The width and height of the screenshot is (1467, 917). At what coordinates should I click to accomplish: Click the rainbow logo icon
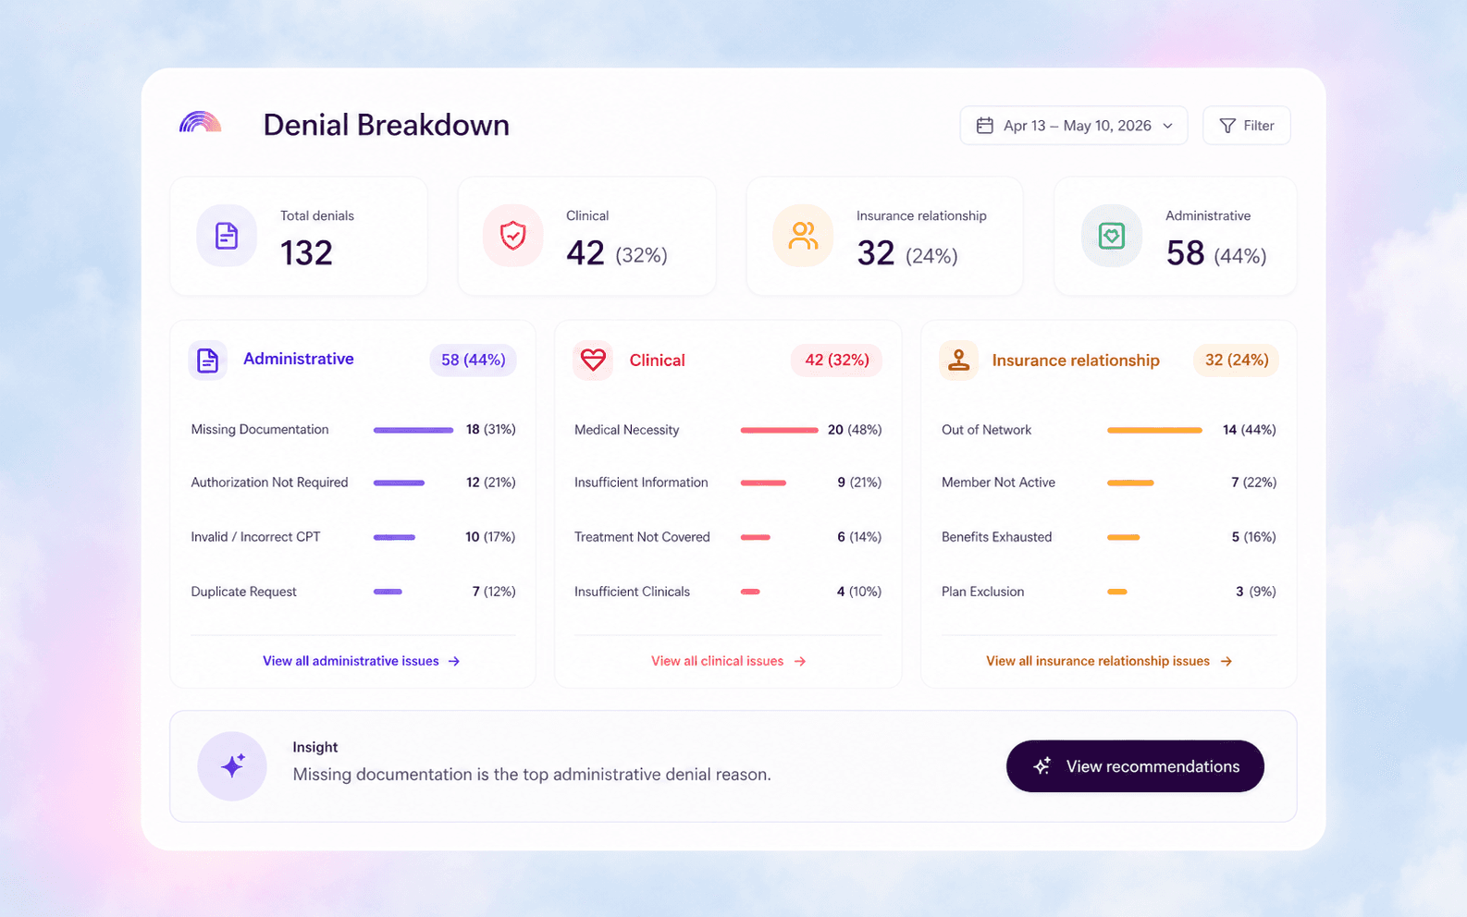pyautogui.click(x=200, y=123)
